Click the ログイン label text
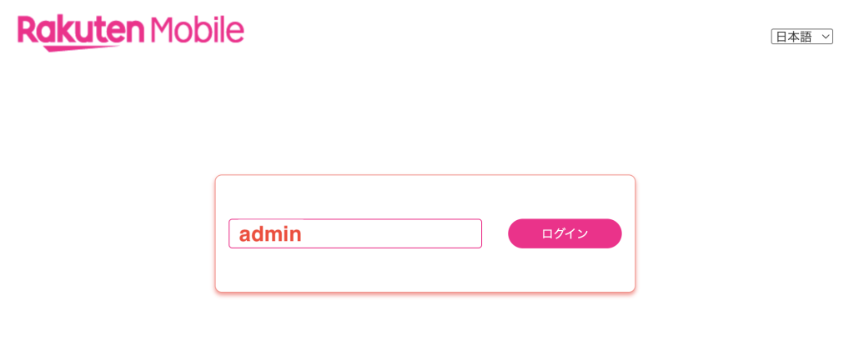This screenshot has width=854, height=356. tap(565, 233)
